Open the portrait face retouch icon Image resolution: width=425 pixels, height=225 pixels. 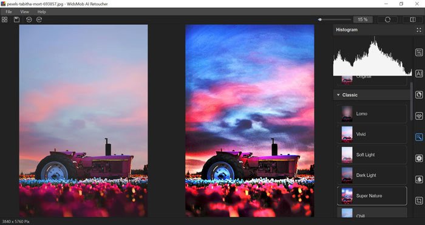click(419, 94)
